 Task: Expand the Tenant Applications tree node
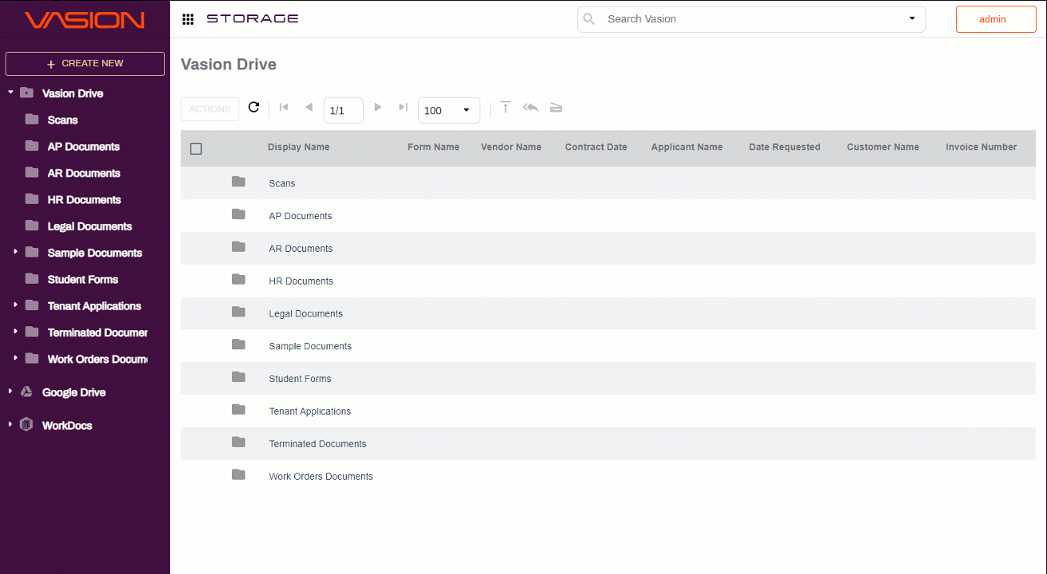[x=15, y=305]
